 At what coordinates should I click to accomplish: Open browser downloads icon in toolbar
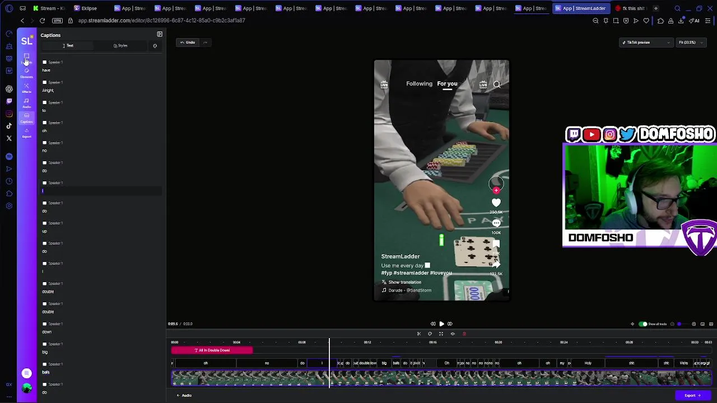(x=681, y=21)
